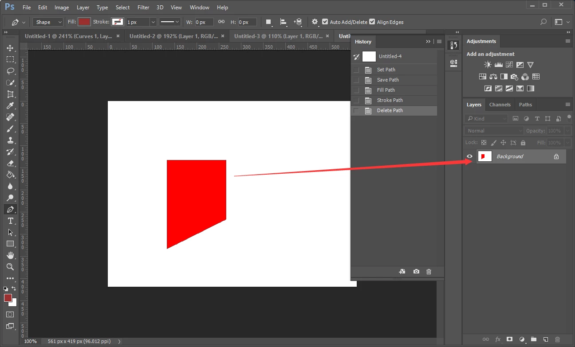This screenshot has height=347, width=575.
Task: Add a Brightness/Contrast adjustment
Action: point(488,65)
